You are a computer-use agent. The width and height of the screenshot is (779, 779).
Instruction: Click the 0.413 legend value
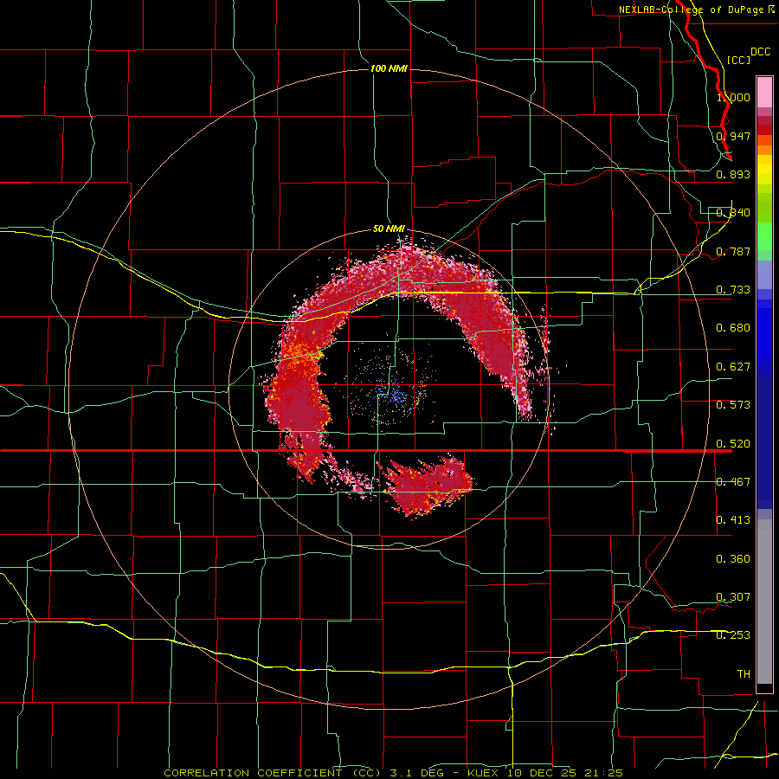(x=733, y=520)
